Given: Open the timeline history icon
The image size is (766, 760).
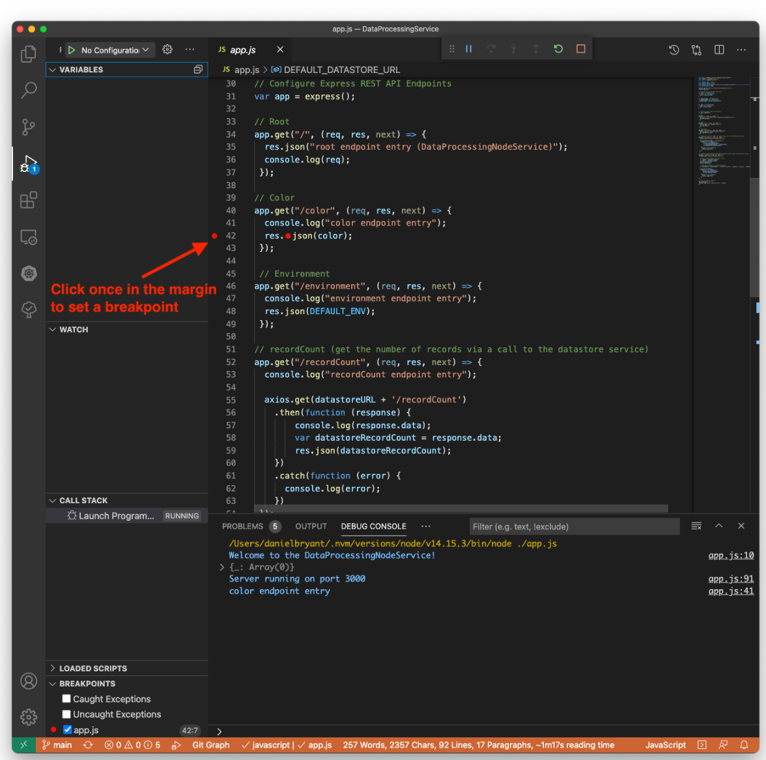Looking at the screenshot, I should (674, 50).
